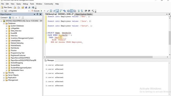The height and width of the screenshot is (96, 171).
Task: Save the query with the floppy disk icon
Action: [26, 7]
